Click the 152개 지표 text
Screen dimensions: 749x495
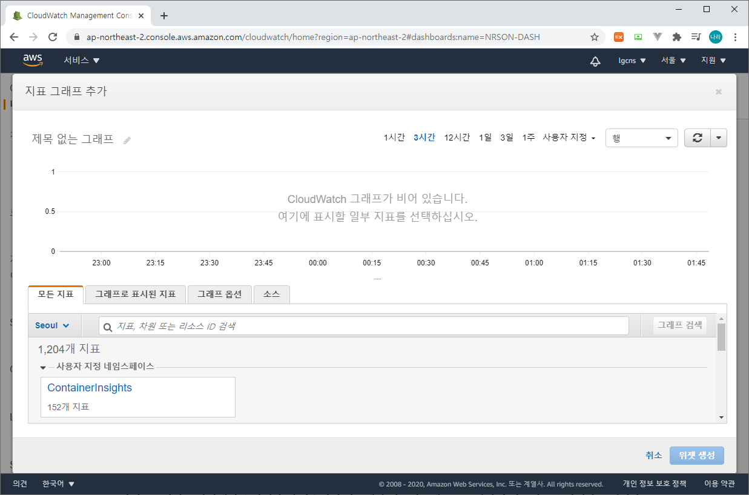point(68,407)
